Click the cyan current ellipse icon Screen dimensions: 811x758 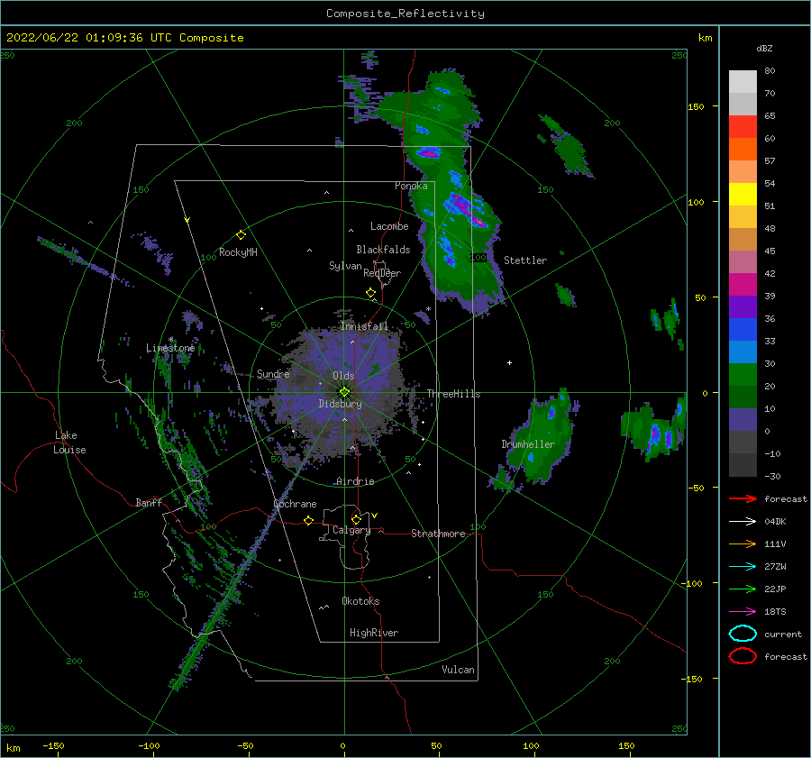pos(743,634)
